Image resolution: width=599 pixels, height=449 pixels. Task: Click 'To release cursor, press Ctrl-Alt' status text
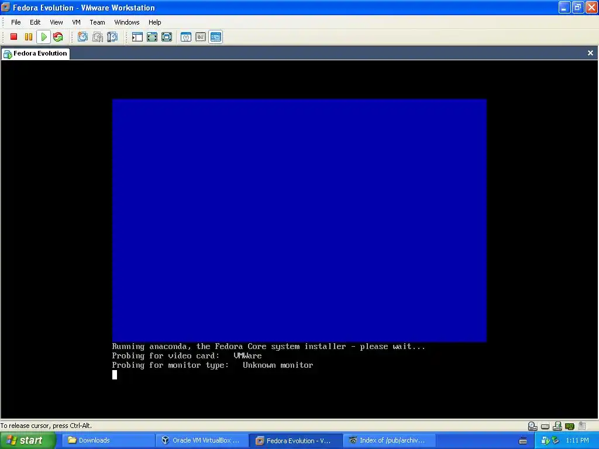[x=46, y=426]
